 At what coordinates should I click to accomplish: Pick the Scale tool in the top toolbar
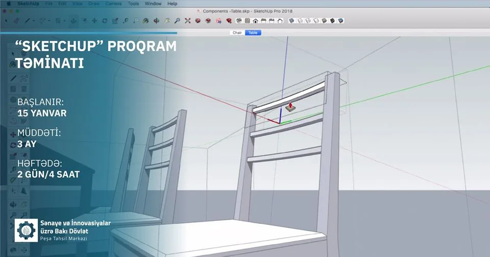[115, 21]
